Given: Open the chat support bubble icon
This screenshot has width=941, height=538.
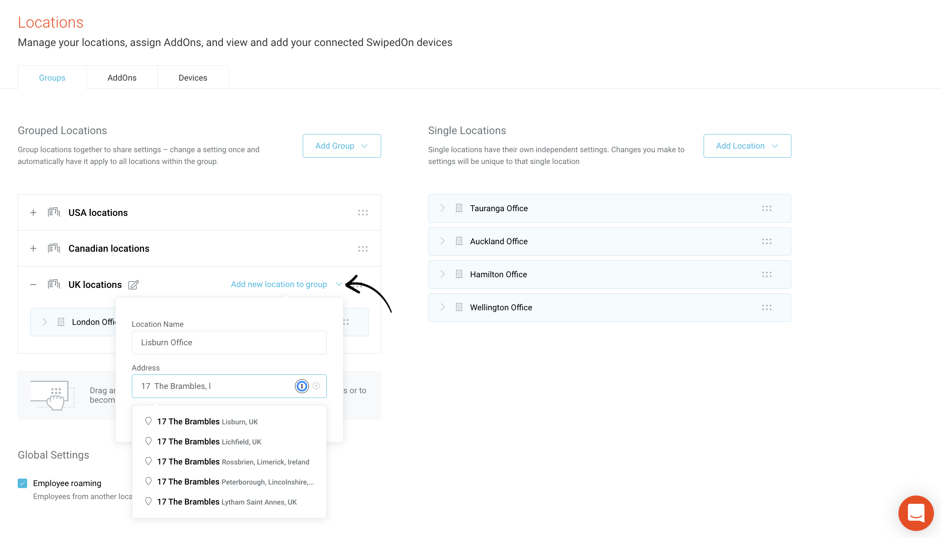Looking at the screenshot, I should (x=916, y=513).
